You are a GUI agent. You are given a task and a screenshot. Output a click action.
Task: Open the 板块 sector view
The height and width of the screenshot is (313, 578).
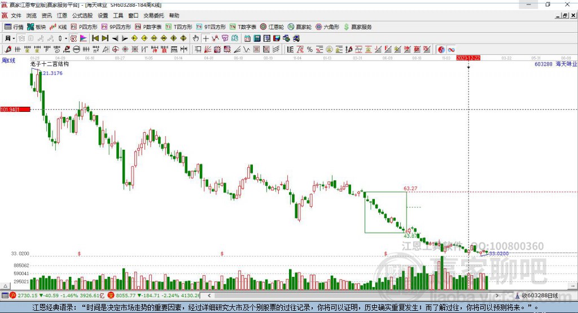click(36, 27)
